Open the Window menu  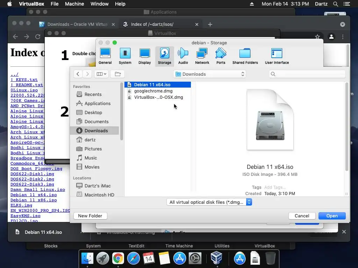click(100, 4)
